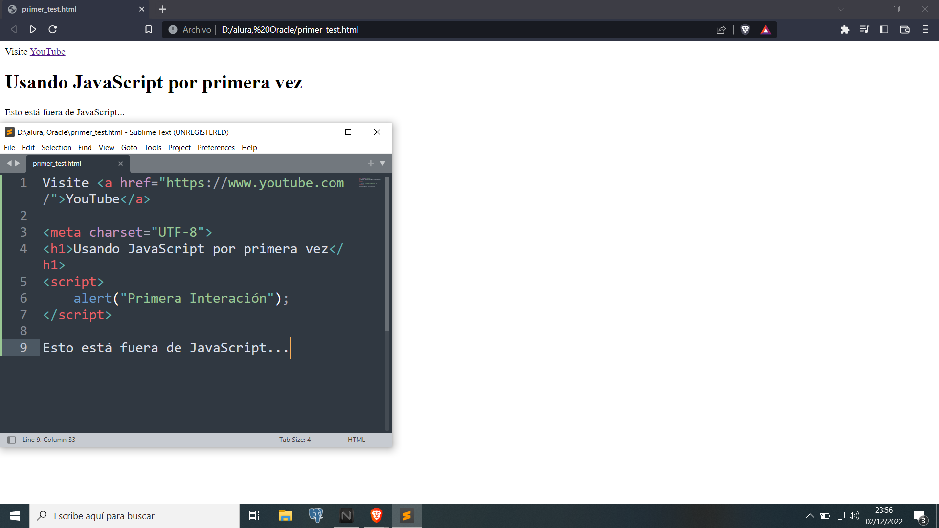Image resolution: width=939 pixels, height=528 pixels.
Task: Close primer_test.html tab in Sublime
Action: 120,164
